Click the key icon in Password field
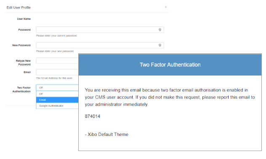This screenshot has height=159, width=266. (x=160, y=30)
